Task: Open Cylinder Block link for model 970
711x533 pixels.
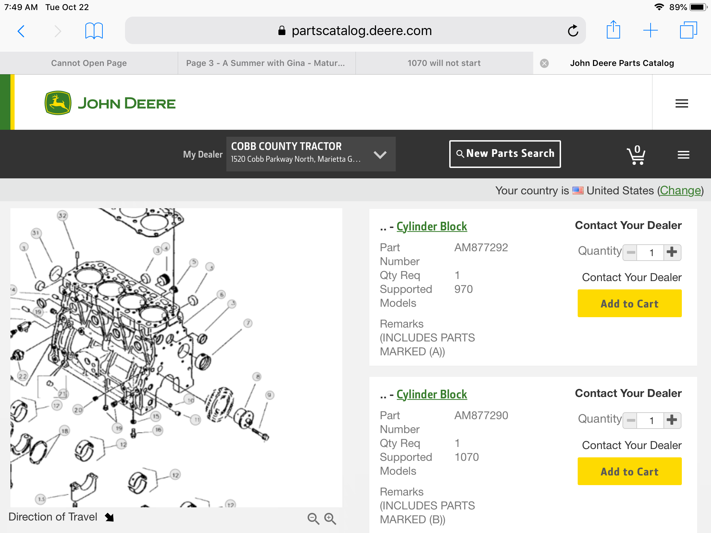Action: coord(432,227)
